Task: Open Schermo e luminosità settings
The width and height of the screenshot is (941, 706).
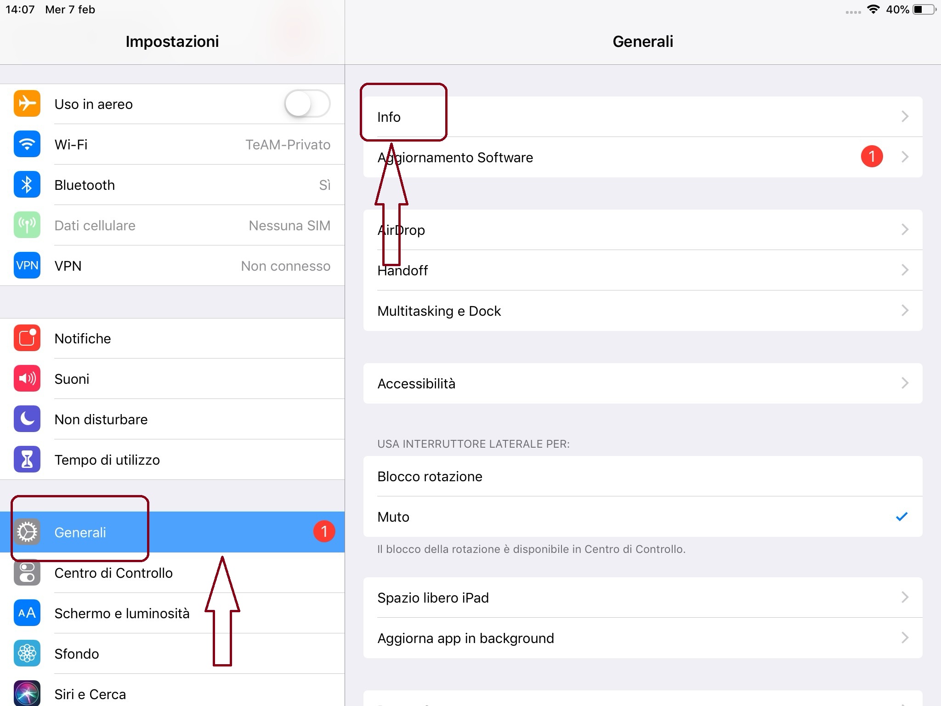Action: (122, 613)
